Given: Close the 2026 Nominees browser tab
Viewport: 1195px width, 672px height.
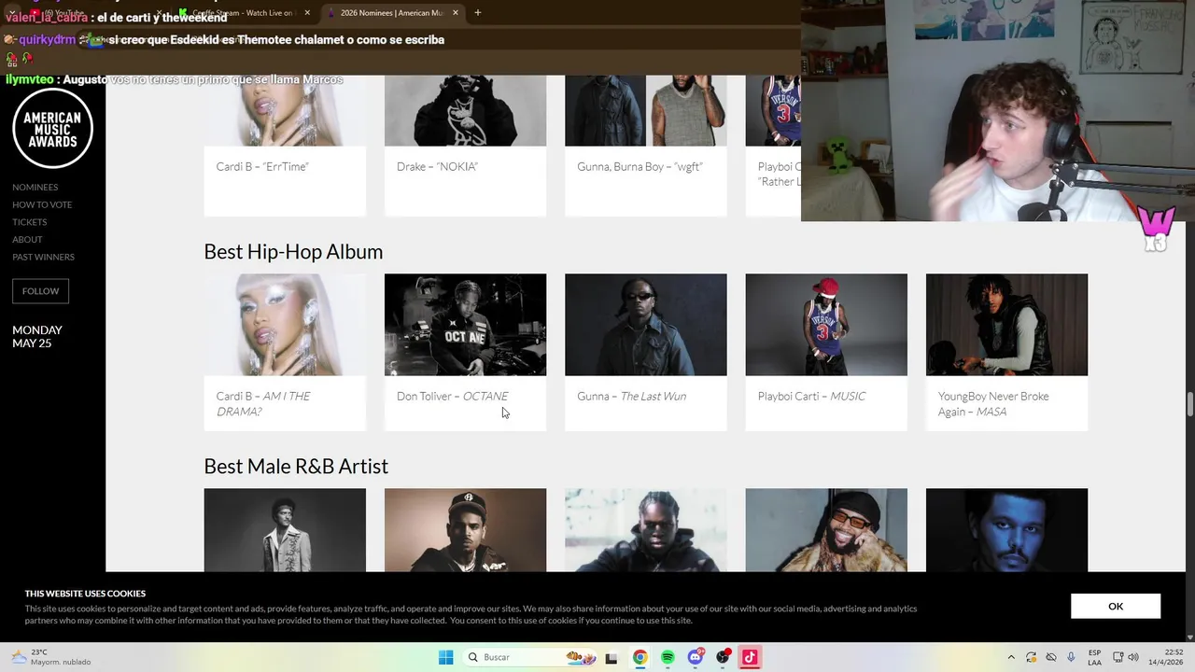Looking at the screenshot, I should pos(456,12).
